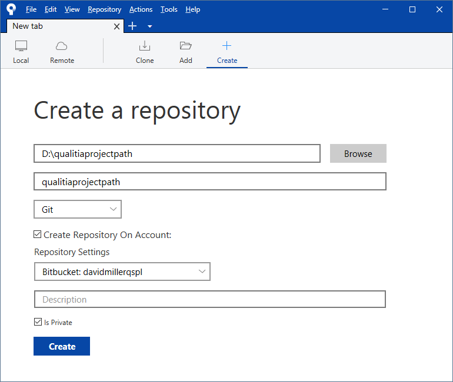This screenshot has width=453, height=382.
Task: Open the Actions menu
Action: [141, 9]
